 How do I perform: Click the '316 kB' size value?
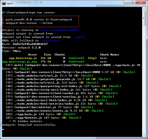tap(46, 58)
